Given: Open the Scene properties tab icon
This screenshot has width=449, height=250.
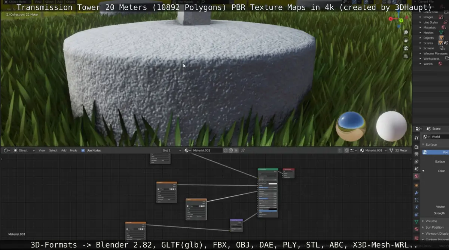Looking at the screenshot, I should tap(416, 169).
